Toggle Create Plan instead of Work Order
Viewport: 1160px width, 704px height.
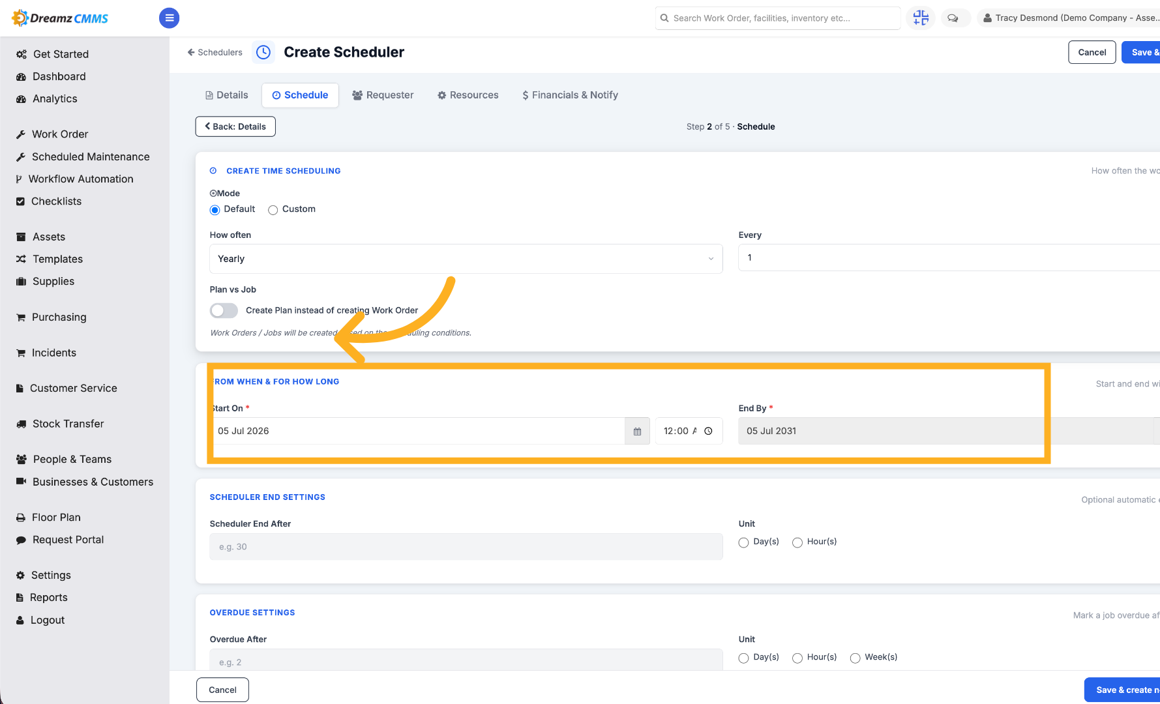click(224, 310)
